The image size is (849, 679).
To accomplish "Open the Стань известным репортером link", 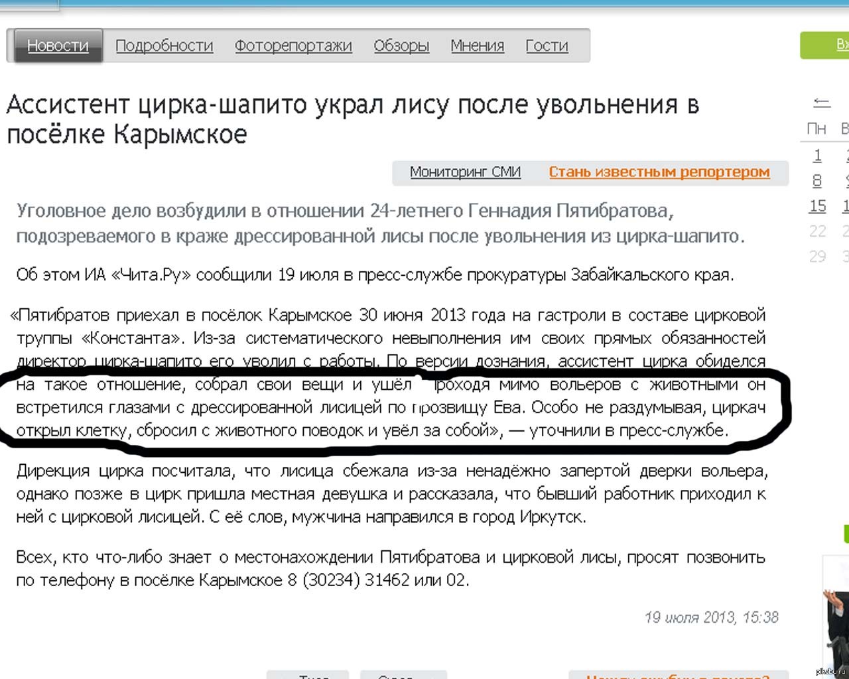I will coord(659,172).
